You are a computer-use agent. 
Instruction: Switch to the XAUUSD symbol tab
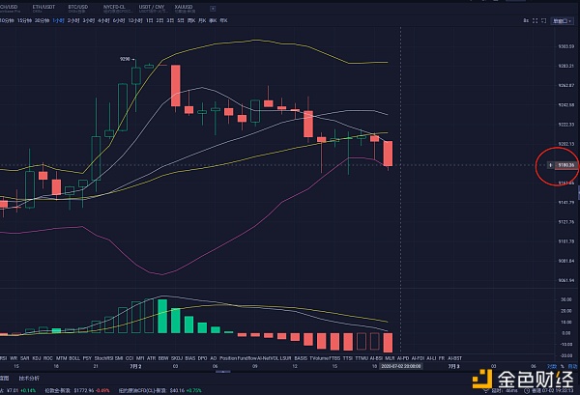tap(184, 7)
